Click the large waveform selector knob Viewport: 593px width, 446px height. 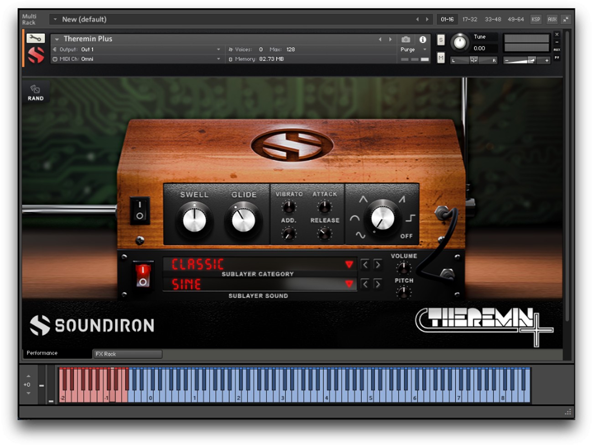click(x=383, y=218)
